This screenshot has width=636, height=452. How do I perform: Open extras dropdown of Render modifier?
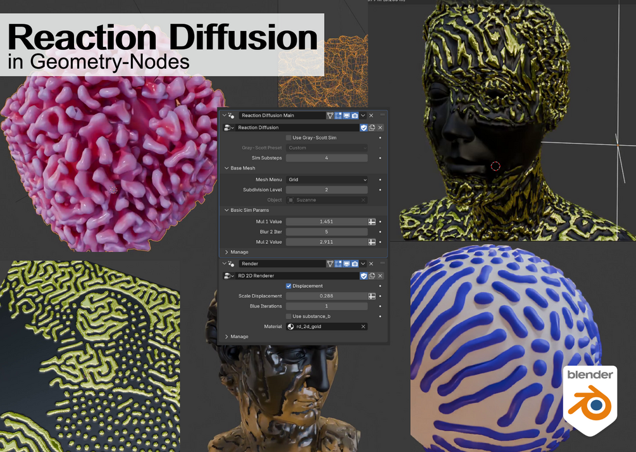tap(363, 264)
